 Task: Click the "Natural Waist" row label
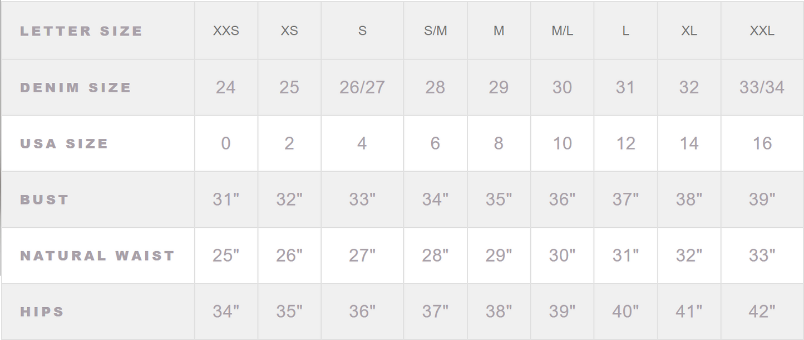(97, 256)
